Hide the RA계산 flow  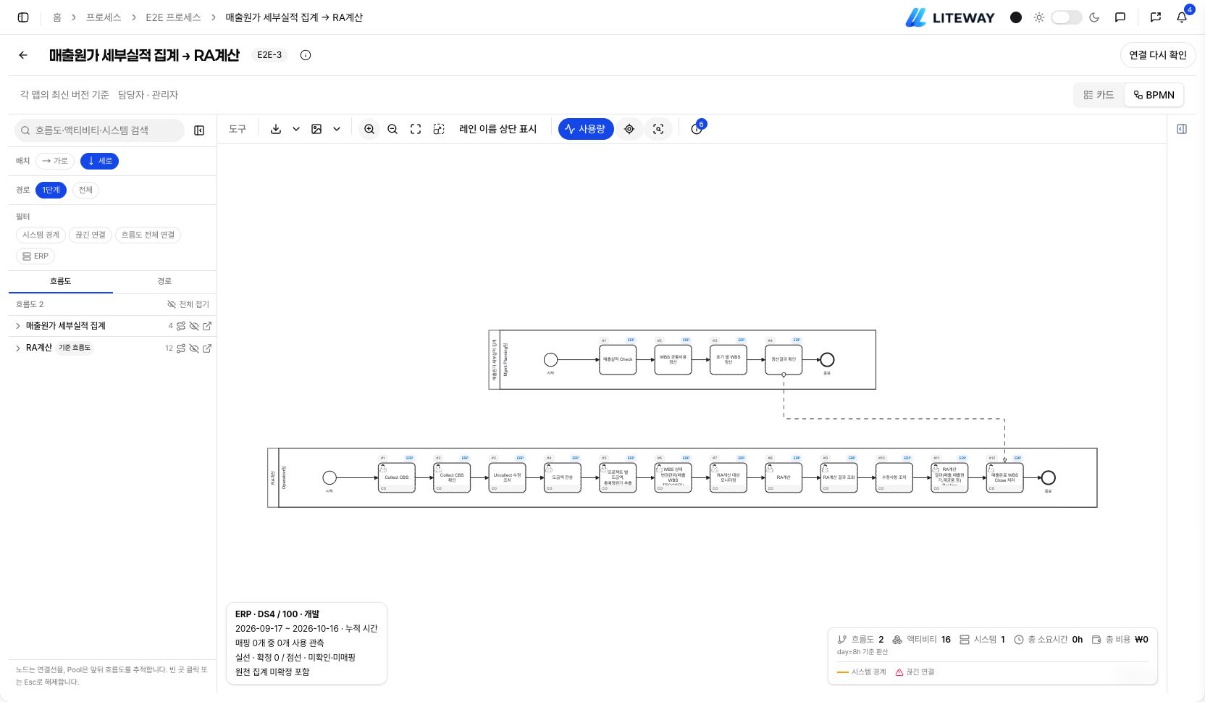[194, 348]
